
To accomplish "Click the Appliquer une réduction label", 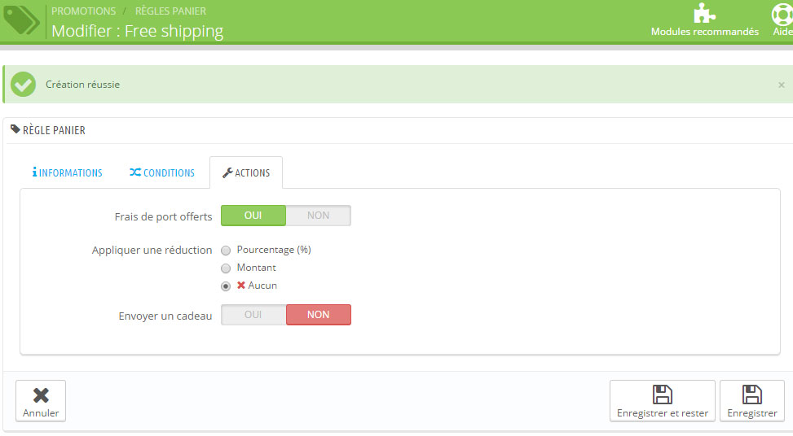I will click(x=152, y=250).
